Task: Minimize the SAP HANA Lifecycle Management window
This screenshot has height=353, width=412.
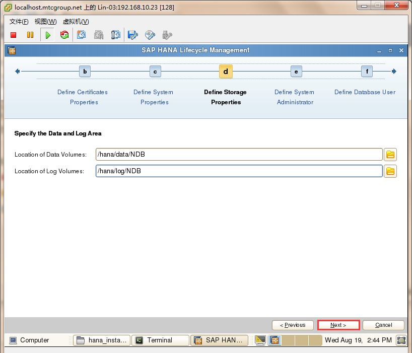Action: point(379,51)
